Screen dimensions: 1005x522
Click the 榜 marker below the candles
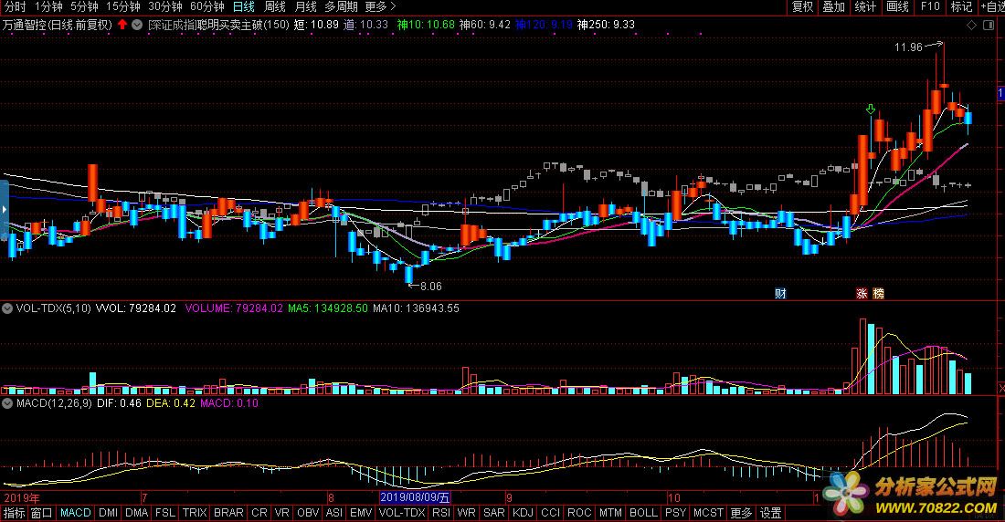click(x=879, y=293)
